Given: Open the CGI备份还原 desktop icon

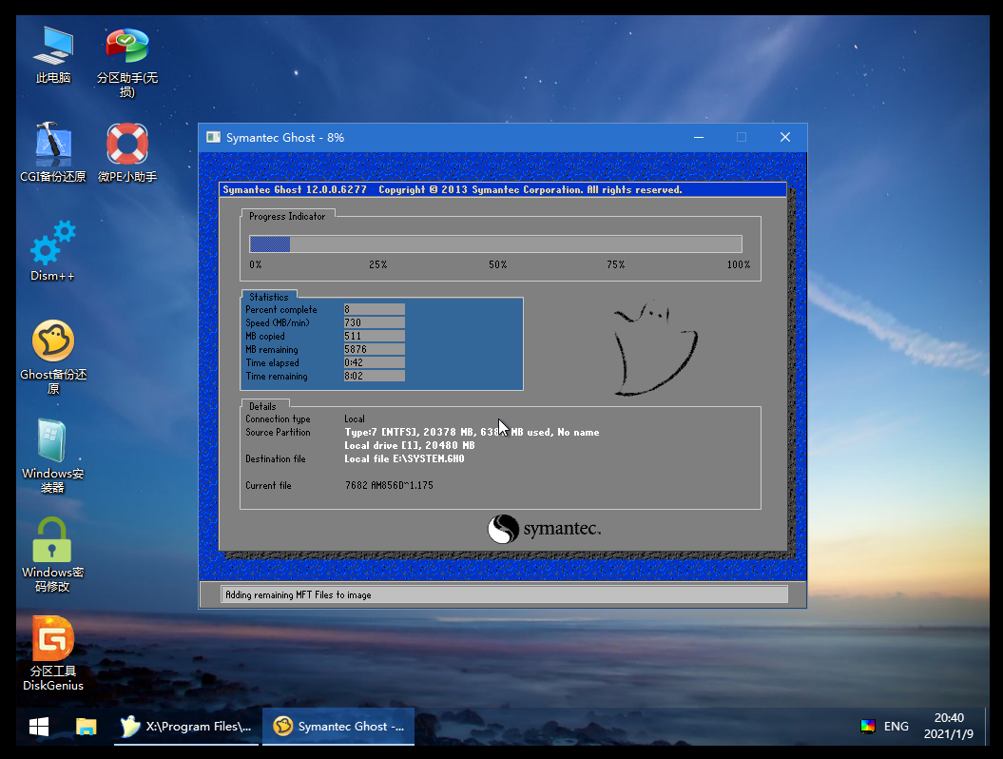Looking at the screenshot, I should coord(53,152).
